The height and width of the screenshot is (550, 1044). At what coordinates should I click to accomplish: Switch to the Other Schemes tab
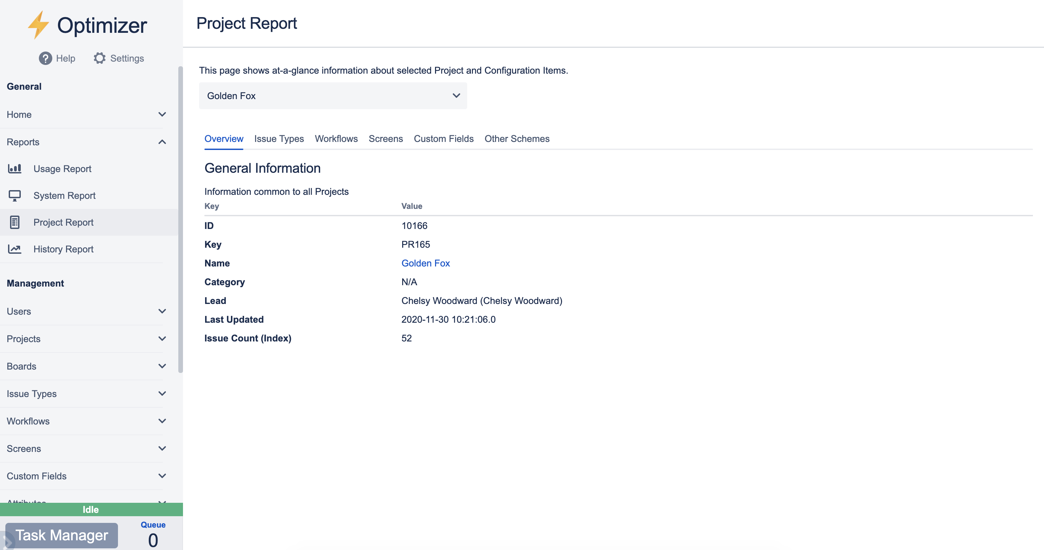click(x=517, y=139)
